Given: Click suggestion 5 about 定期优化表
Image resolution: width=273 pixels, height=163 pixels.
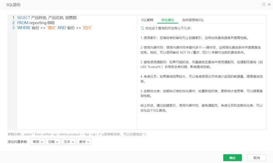Looking at the screenshot, I should coord(201,93).
